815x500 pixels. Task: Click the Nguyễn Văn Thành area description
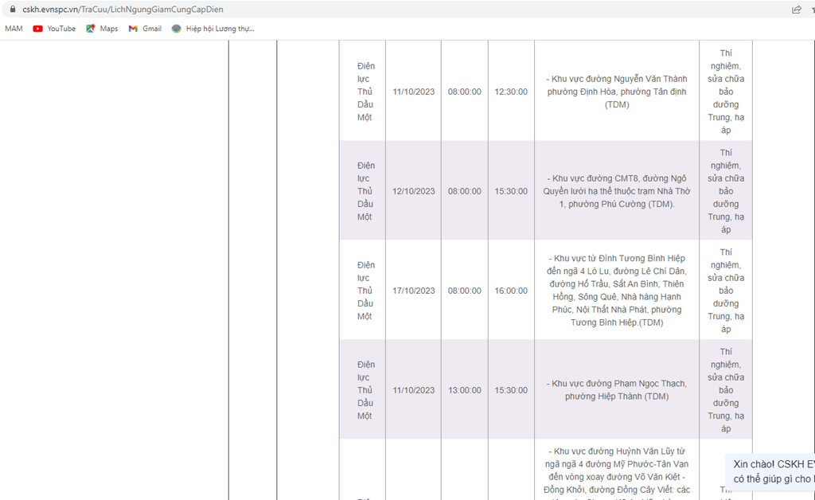(x=617, y=92)
